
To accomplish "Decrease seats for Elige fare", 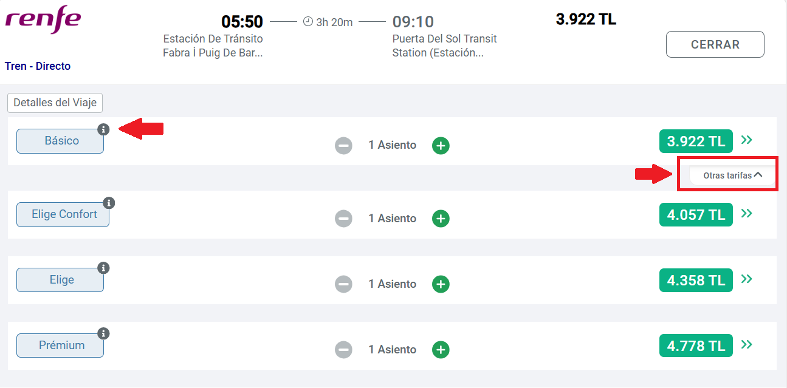I will click(343, 284).
